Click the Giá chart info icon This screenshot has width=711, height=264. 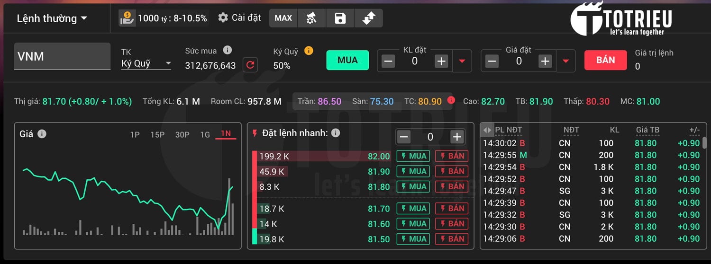point(42,134)
